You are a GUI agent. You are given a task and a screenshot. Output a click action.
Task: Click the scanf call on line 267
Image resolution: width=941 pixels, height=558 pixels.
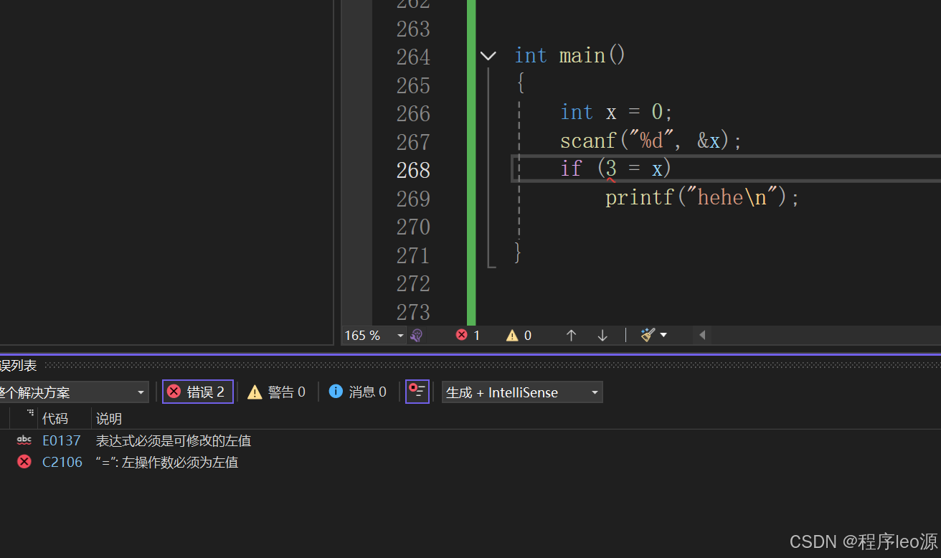651,141
